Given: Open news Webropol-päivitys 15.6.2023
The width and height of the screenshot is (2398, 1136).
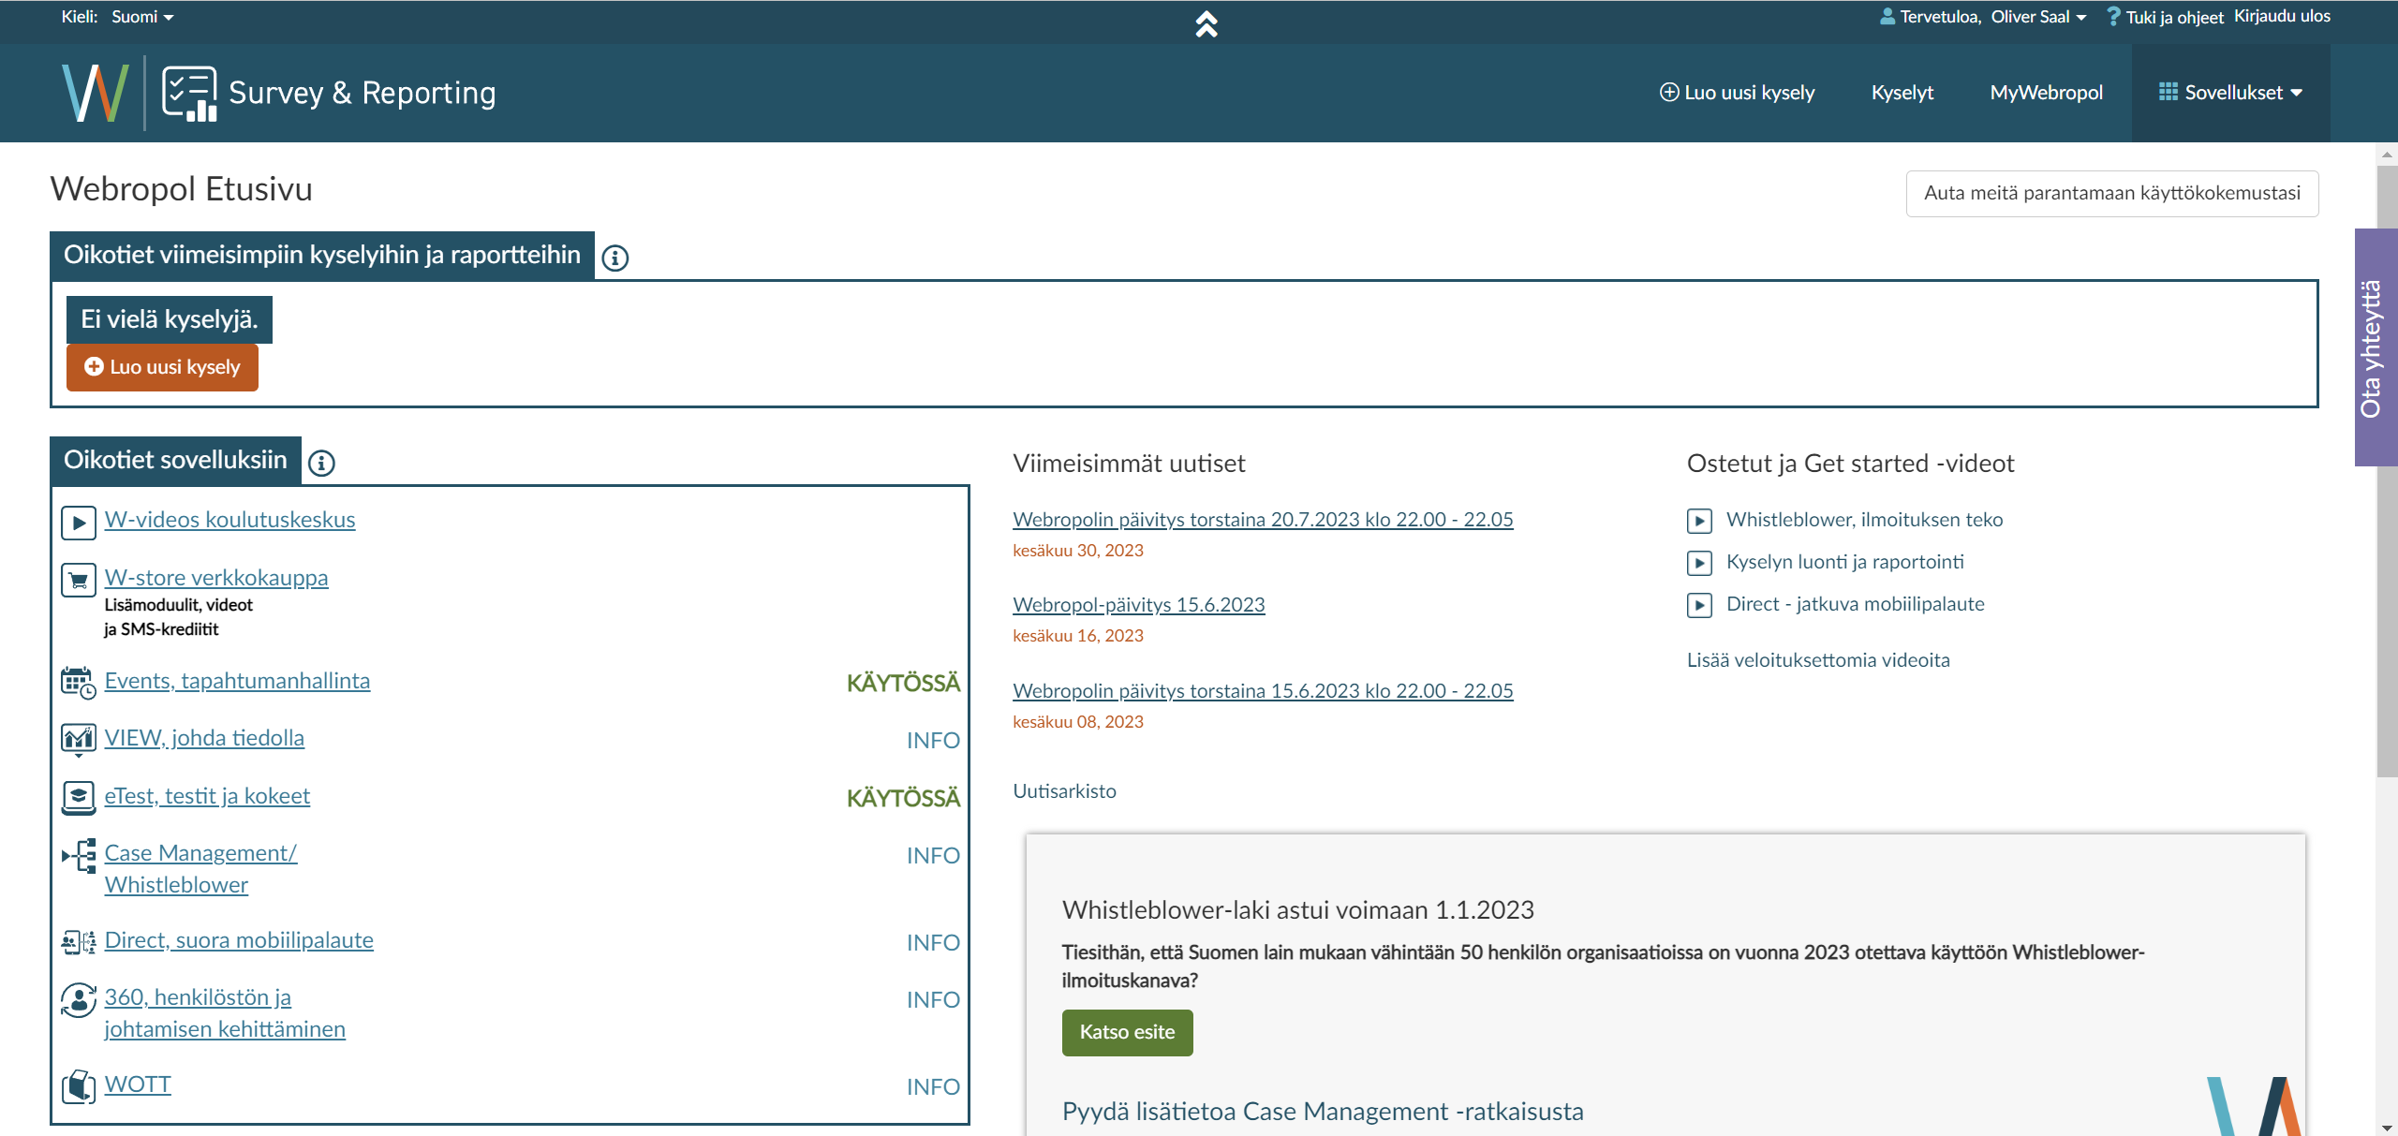Looking at the screenshot, I should click(x=1138, y=605).
